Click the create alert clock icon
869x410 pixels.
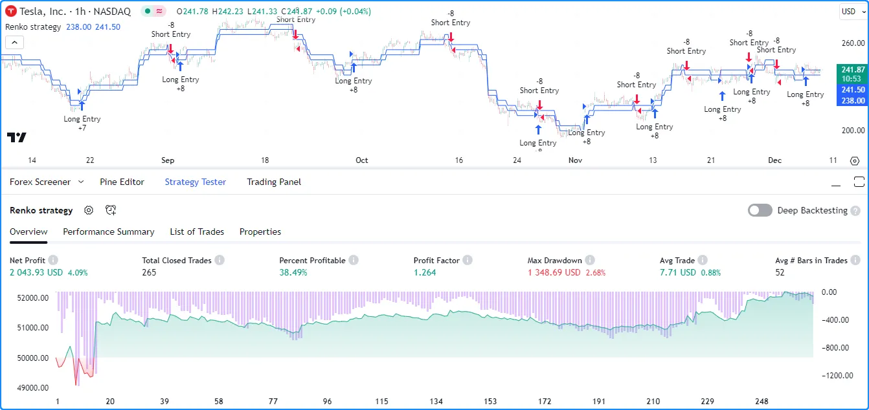pyautogui.click(x=111, y=210)
